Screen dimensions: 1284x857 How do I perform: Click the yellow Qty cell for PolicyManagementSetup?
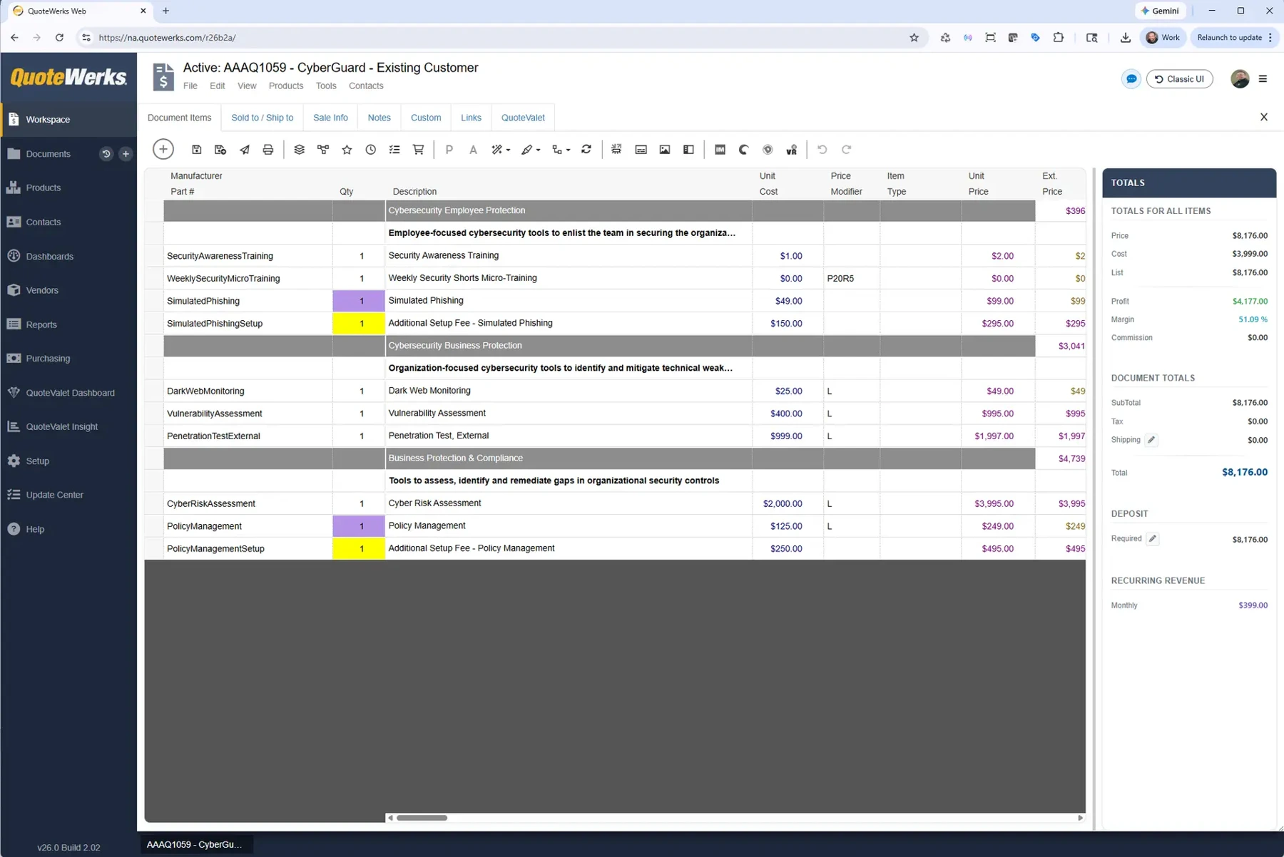(359, 549)
